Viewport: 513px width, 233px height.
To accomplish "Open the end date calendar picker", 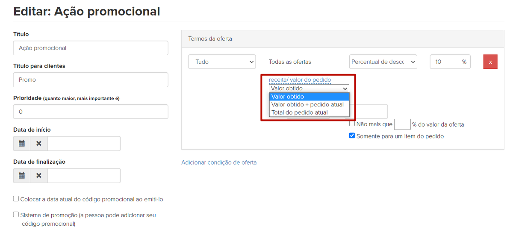I will click(x=22, y=176).
